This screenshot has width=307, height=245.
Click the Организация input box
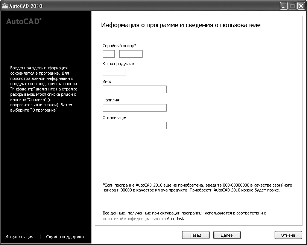pyautogui.click(x=134, y=126)
